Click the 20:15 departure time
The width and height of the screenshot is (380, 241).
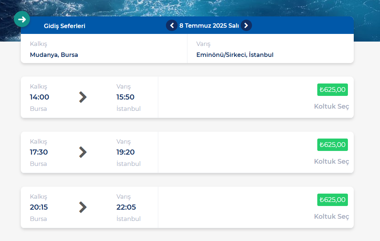click(x=39, y=207)
